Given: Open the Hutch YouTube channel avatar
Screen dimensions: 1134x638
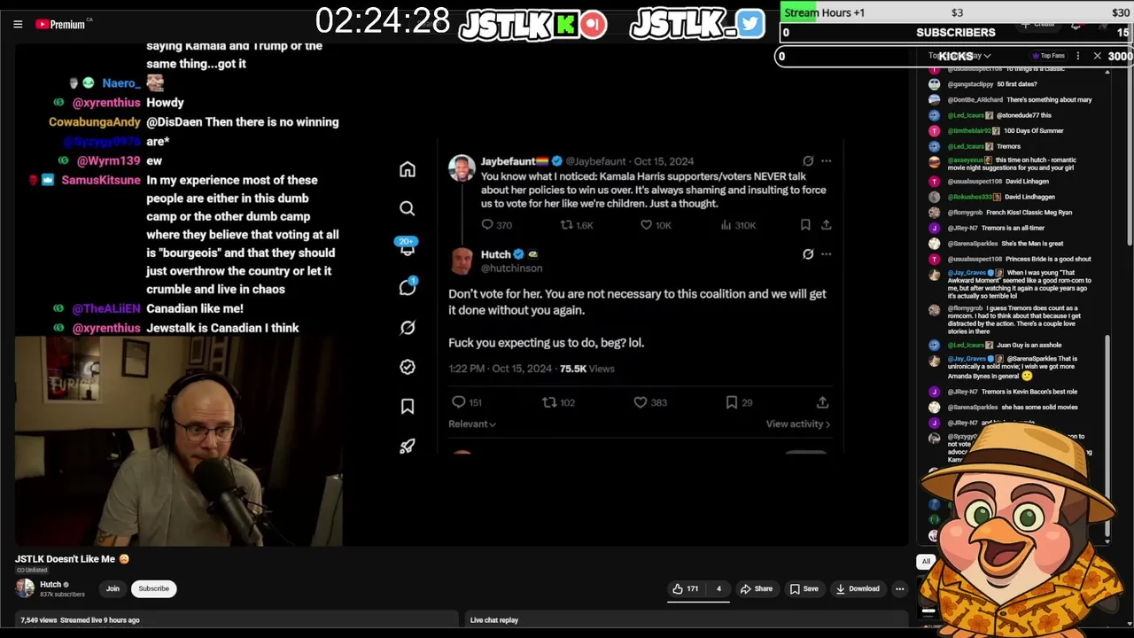Looking at the screenshot, I should pos(25,587).
